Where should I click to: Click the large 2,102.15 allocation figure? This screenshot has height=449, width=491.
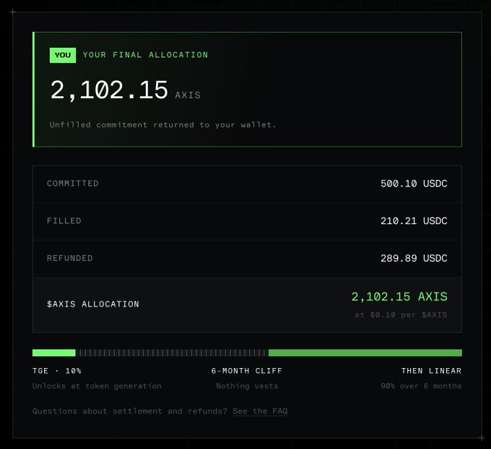pyautogui.click(x=109, y=90)
